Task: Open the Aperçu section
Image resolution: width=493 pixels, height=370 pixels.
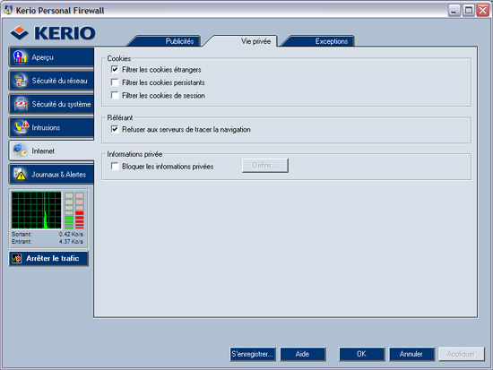Action: coord(51,57)
